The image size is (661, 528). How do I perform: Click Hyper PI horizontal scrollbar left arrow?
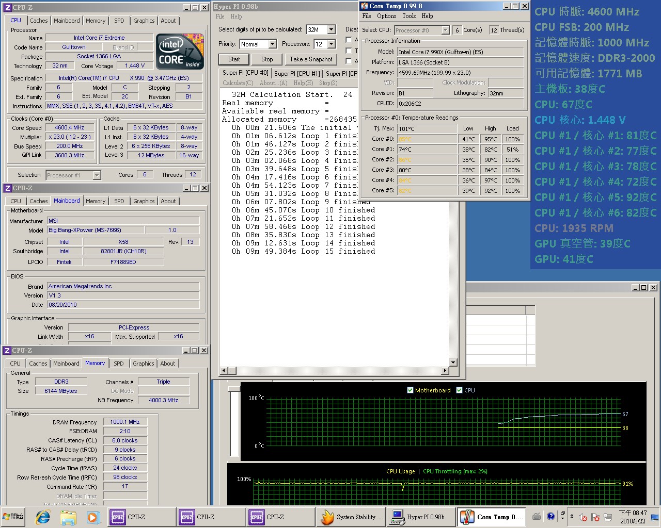pyautogui.click(x=224, y=371)
